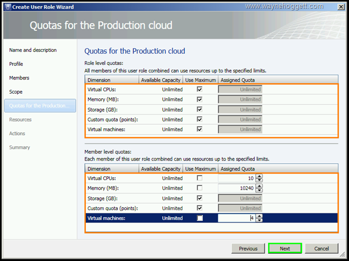Select the Members step in sidebar
The height and width of the screenshot is (261, 349).
click(19, 78)
